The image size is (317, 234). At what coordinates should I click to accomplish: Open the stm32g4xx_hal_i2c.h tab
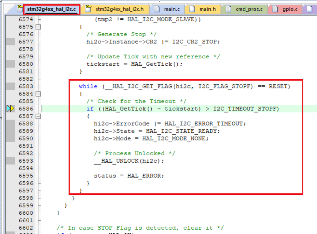tap(115, 9)
